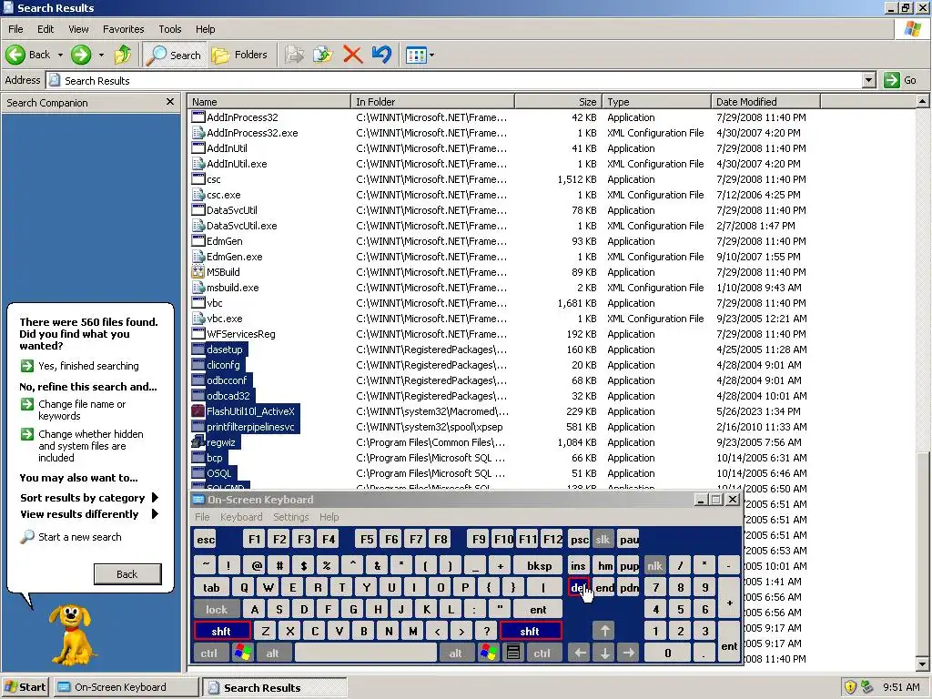Click the right arrow key
The image size is (932, 699).
pyautogui.click(x=629, y=653)
